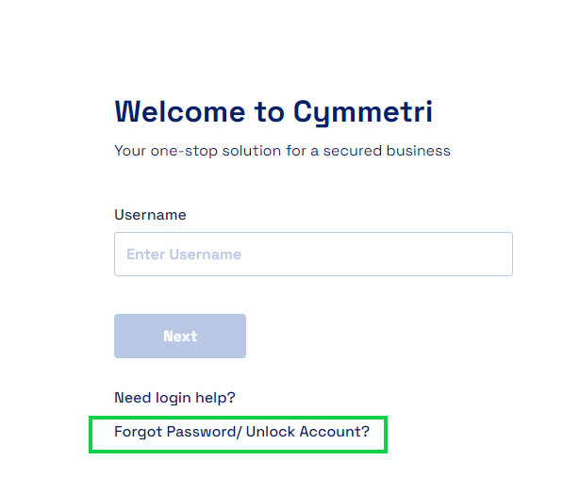Select the Username field label

[x=150, y=215]
